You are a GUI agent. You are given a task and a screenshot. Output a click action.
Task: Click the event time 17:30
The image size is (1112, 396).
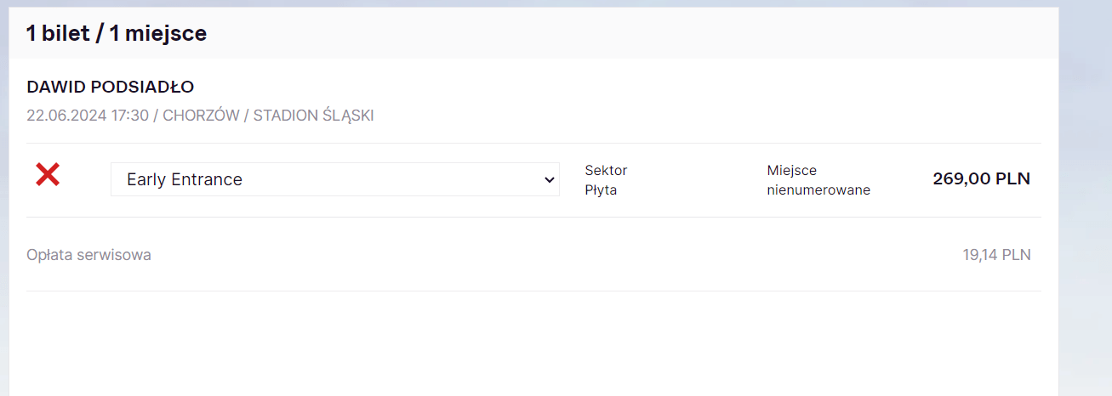129,116
